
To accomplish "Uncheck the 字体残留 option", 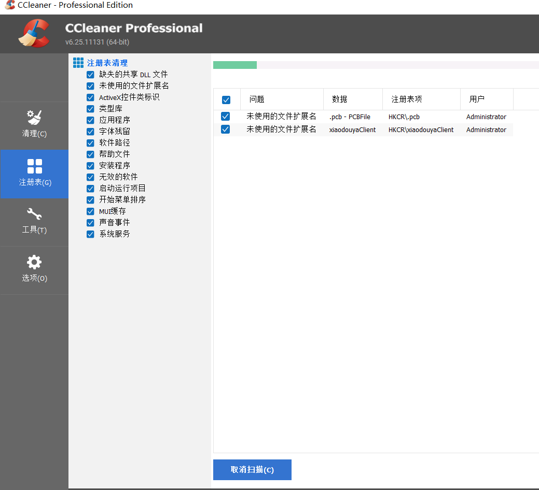I will tap(90, 132).
